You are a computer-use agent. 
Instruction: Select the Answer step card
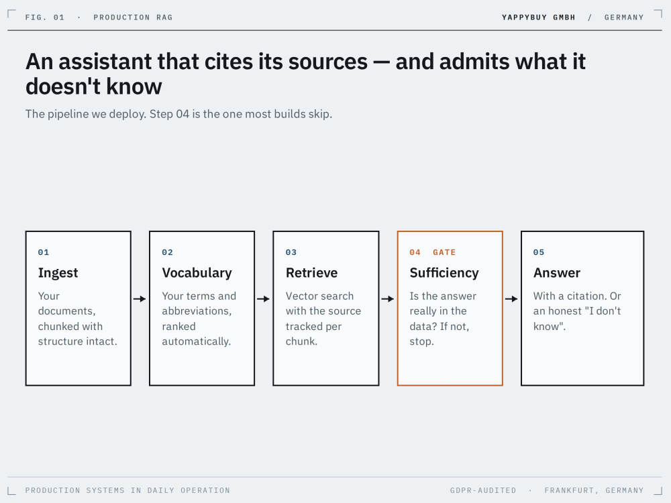[x=582, y=309]
